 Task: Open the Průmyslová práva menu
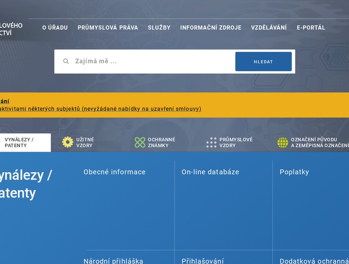[x=108, y=27]
